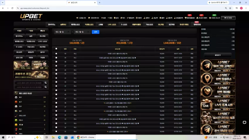Click the sidebar 토큰게임 button
The height and width of the screenshot is (140, 249).
(x=42, y=47)
